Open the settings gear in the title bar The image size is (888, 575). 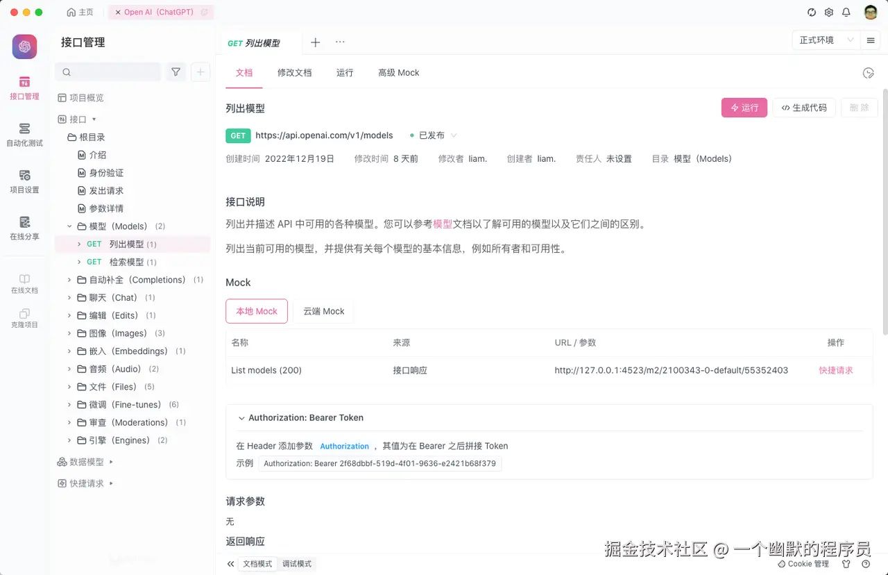pos(829,12)
